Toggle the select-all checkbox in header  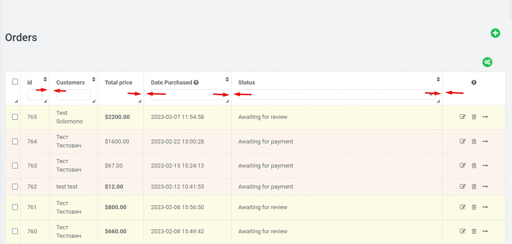click(x=15, y=82)
